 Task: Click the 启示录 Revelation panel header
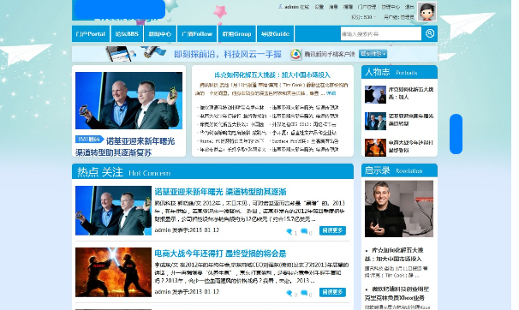point(399,170)
